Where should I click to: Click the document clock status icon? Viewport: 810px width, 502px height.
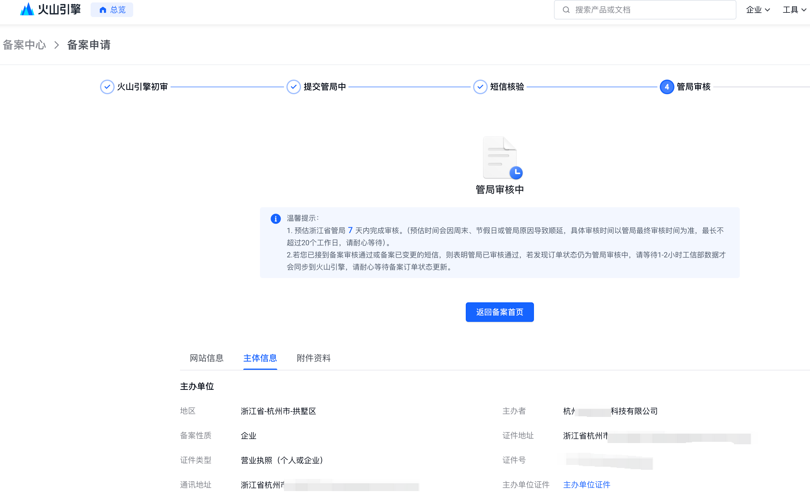tap(502, 158)
